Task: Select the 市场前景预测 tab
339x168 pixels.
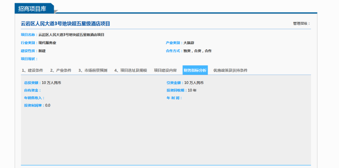Action: [x=93, y=70]
